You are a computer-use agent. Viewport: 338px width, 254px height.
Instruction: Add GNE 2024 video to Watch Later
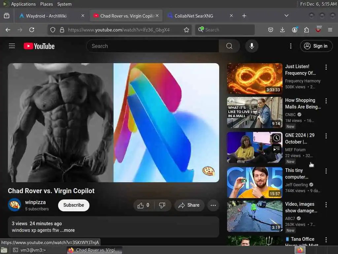[276, 138]
